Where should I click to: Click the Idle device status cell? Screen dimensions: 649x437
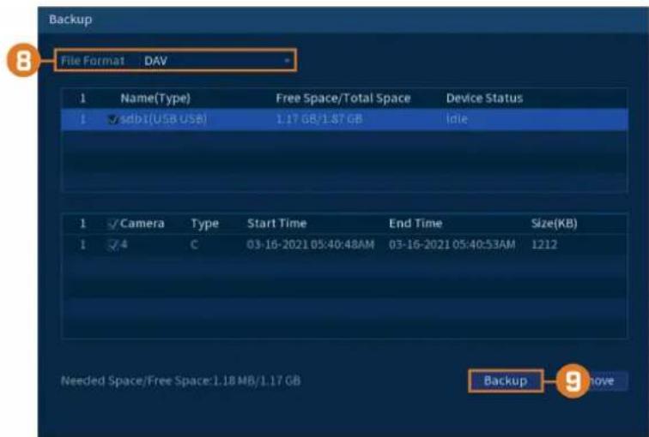pos(457,119)
